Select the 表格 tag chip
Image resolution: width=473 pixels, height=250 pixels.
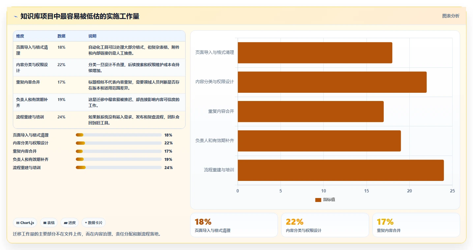(x=49, y=223)
